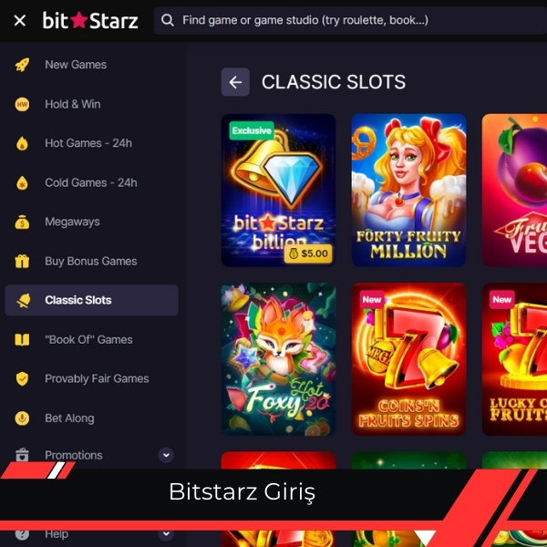Click the Hot Games flame icon
The width and height of the screenshot is (547, 547).
[22, 143]
